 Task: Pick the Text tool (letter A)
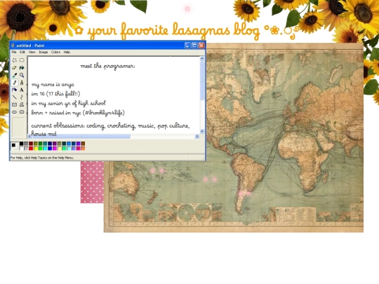click(22, 90)
